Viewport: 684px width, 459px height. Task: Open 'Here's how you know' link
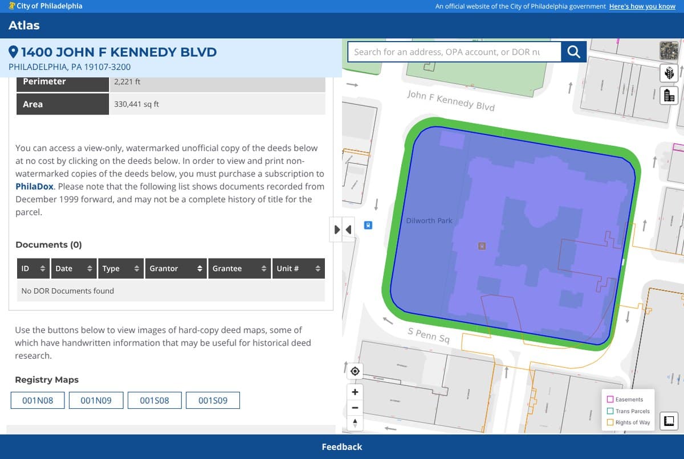coord(642,6)
